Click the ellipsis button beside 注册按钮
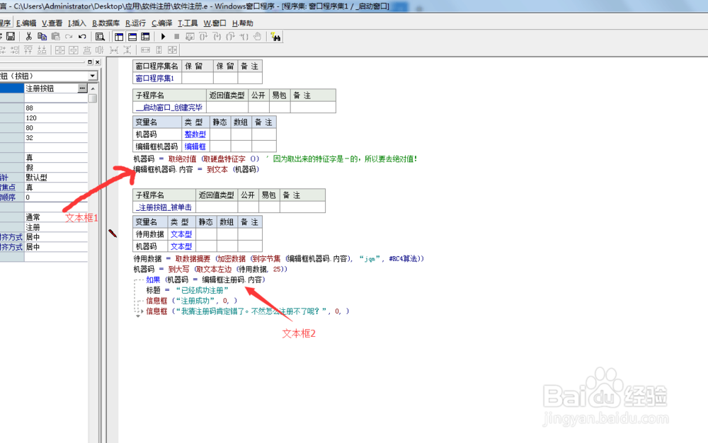This screenshot has height=443, width=708. tap(82, 88)
